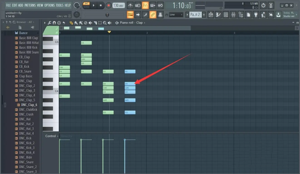Toggle the step editing arrow button
The height and width of the screenshot is (174, 300).
(x=138, y=15)
